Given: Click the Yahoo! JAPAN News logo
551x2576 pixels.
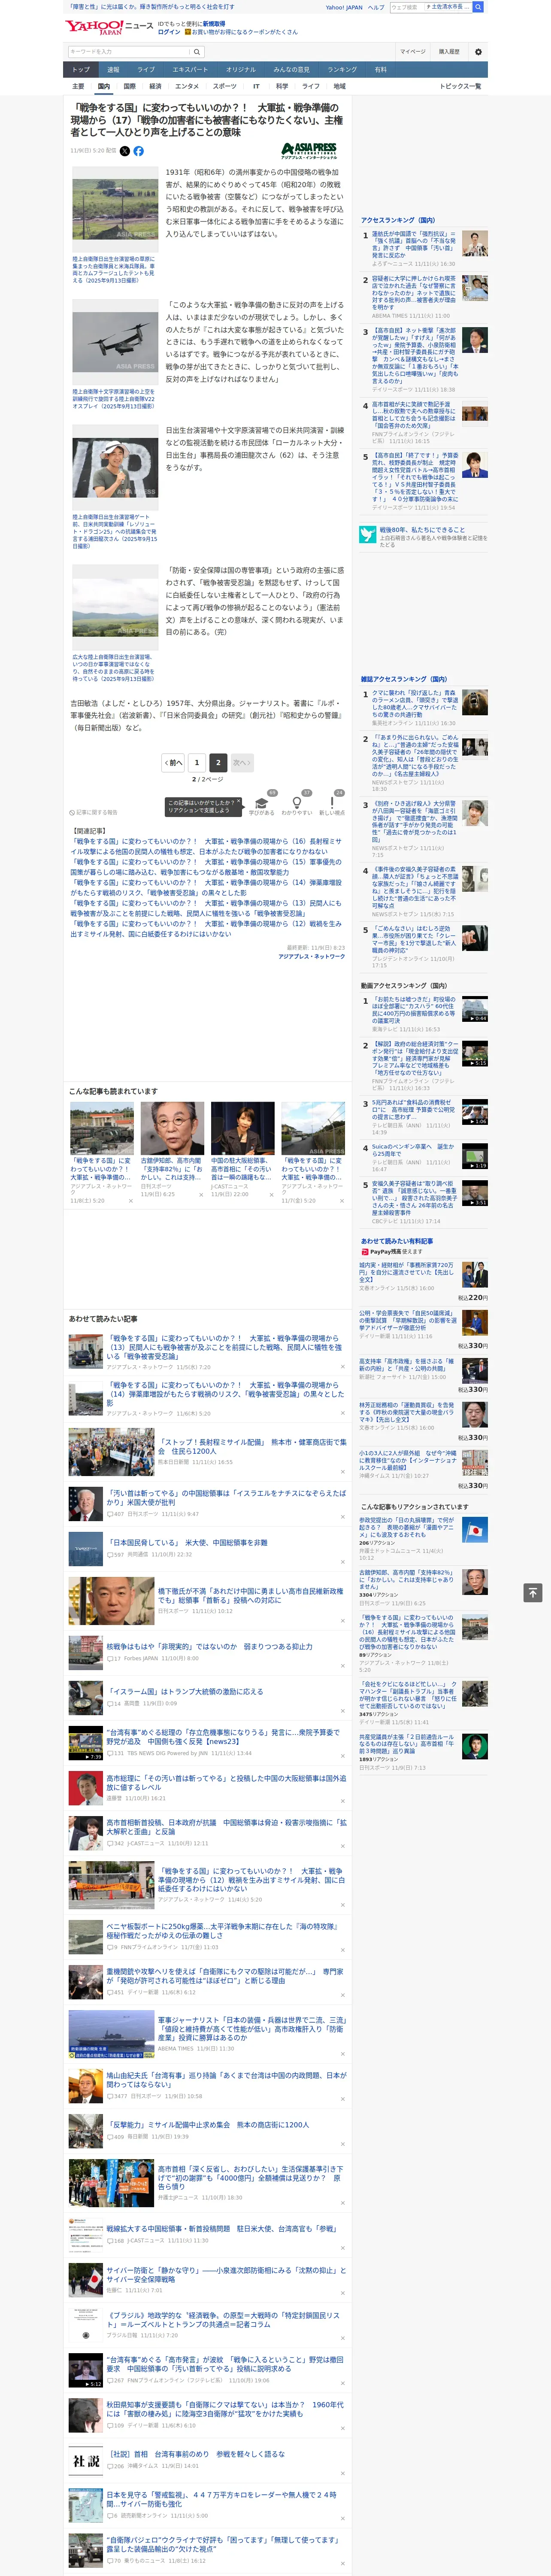Looking at the screenshot, I should coord(109,27).
